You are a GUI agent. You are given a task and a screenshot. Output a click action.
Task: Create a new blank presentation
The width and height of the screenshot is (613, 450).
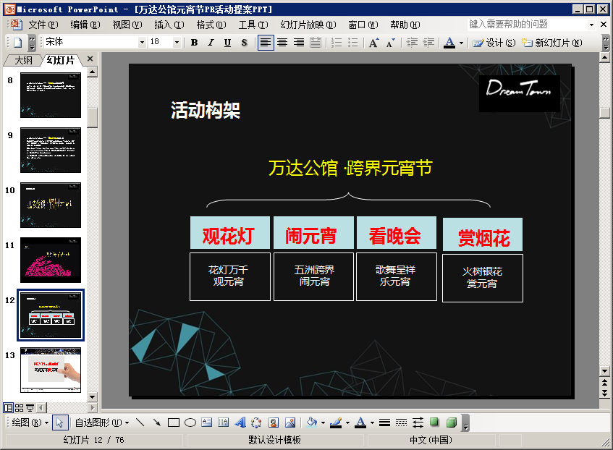coord(17,42)
